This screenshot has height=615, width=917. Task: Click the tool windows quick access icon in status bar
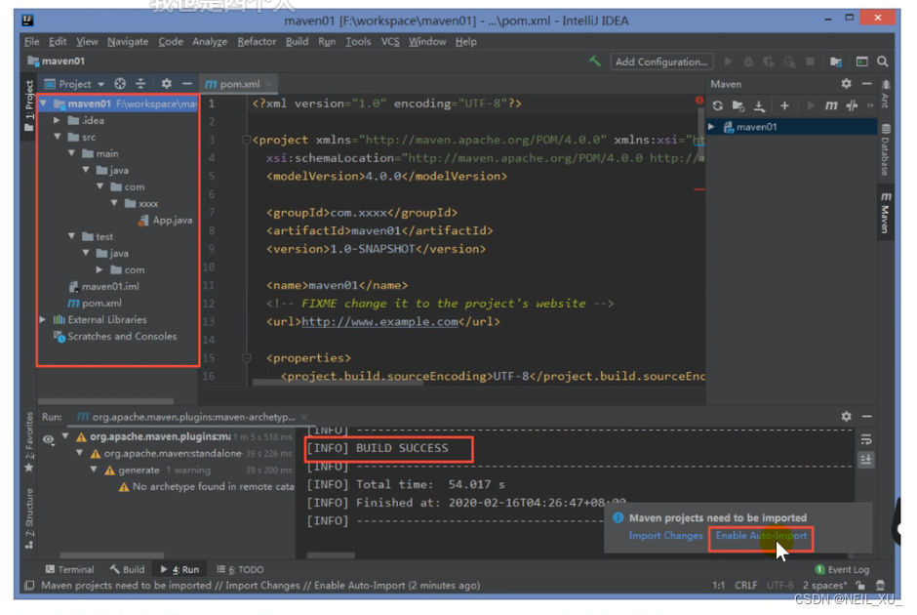pyautogui.click(x=29, y=585)
